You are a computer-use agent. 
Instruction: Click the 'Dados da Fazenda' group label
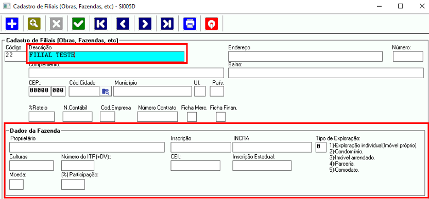pyautogui.click(x=35, y=131)
